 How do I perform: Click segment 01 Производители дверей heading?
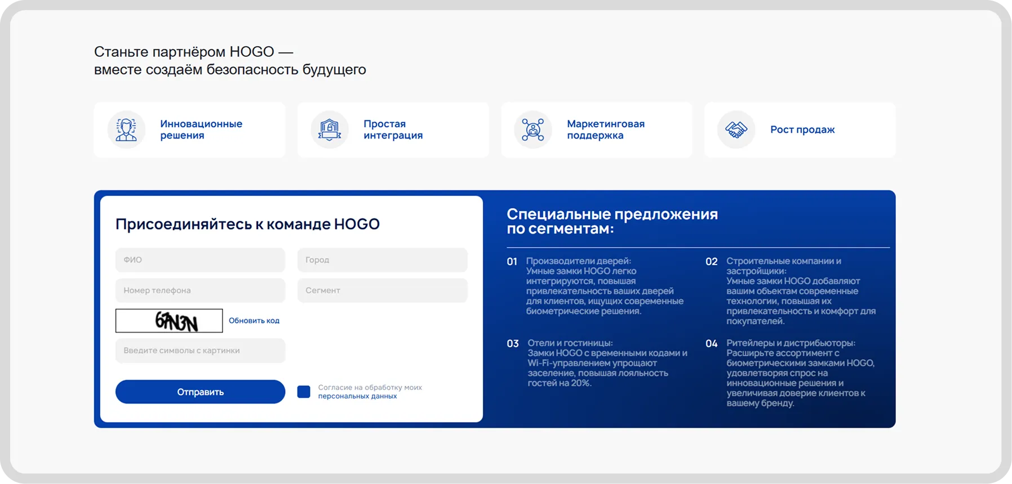coord(578,261)
